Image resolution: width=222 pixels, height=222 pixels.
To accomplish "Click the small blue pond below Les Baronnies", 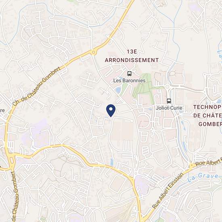I will (x=118, y=90).
